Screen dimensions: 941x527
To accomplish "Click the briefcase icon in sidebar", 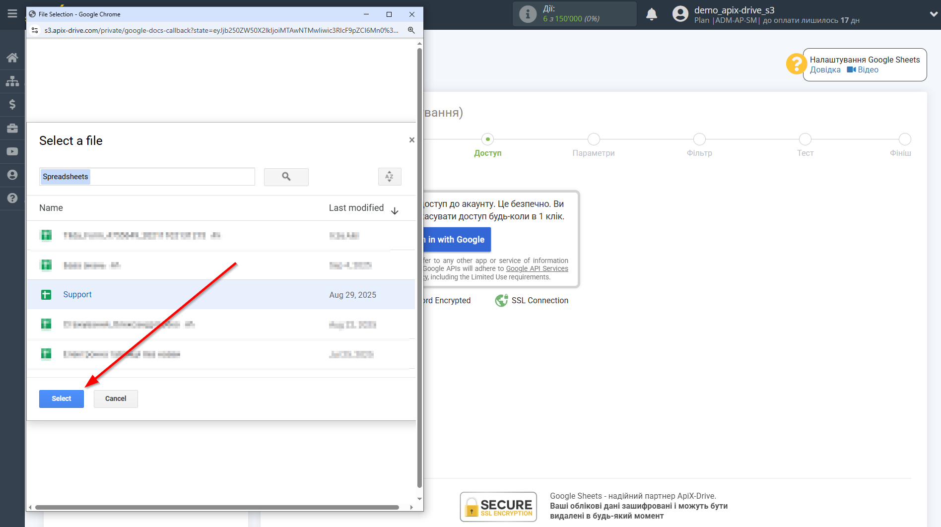I will tap(12, 128).
